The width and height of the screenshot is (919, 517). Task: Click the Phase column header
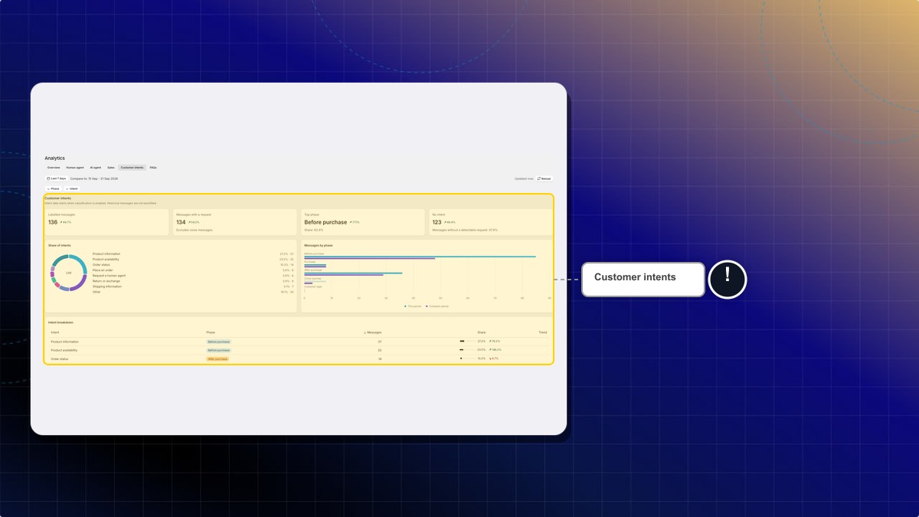211,332
